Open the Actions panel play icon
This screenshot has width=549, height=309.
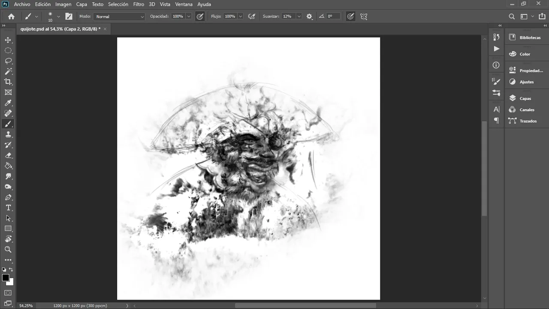496,49
